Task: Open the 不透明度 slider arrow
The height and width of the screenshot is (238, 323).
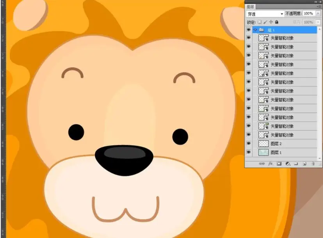Action: pyautogui.click(x=318, y=14)
